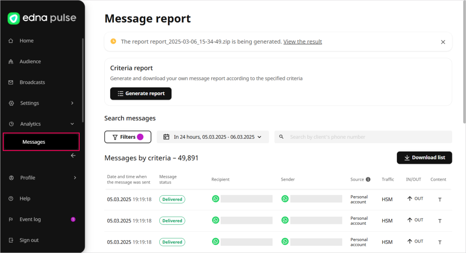Screen dimensions: 466x253
Task: Open the 24 hours date range dropdown
Action: tap(213, 137)
